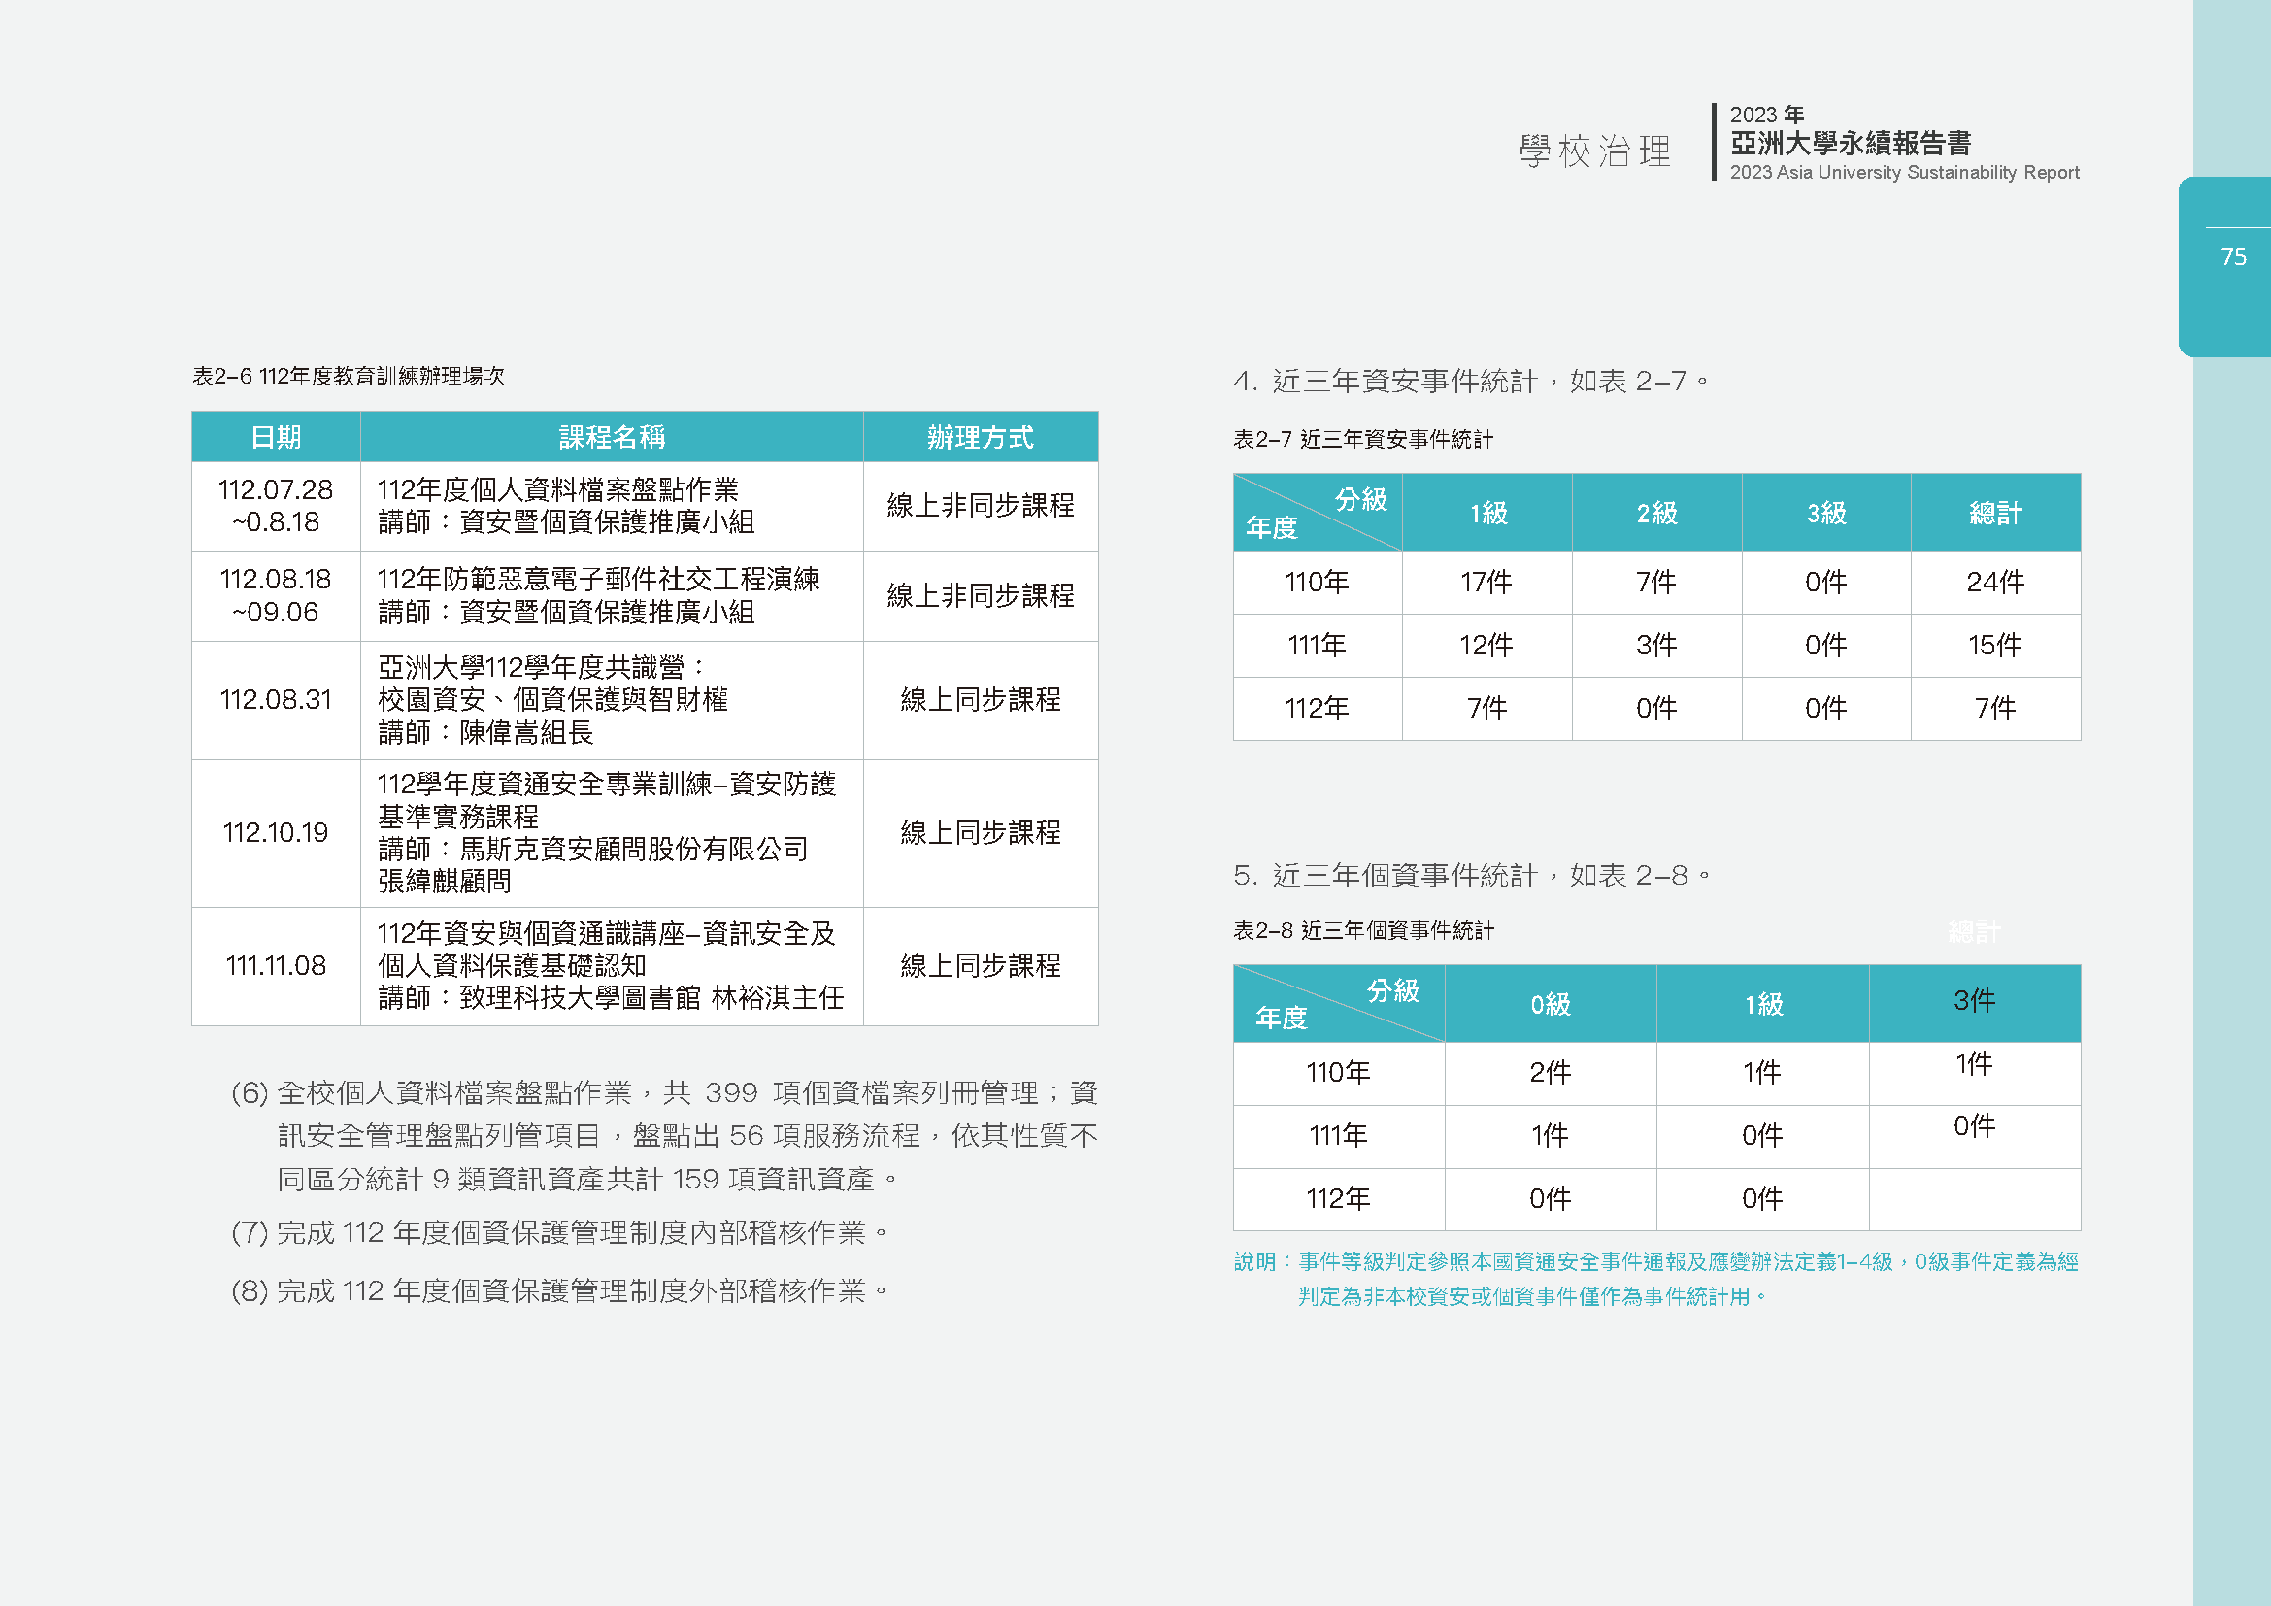Click the course 亞洲大學112學年度共識營
The height and width of the screenshot is (1606, 2271).
541,667
